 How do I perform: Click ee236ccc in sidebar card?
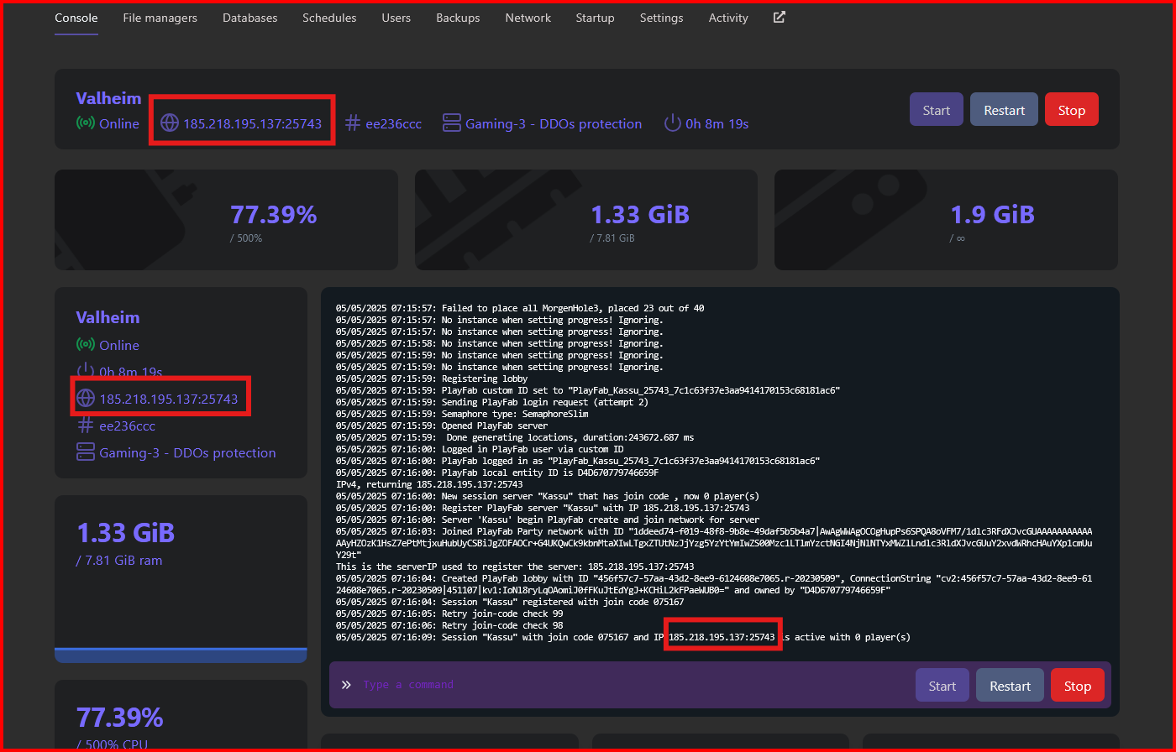[x=128, y=426]
